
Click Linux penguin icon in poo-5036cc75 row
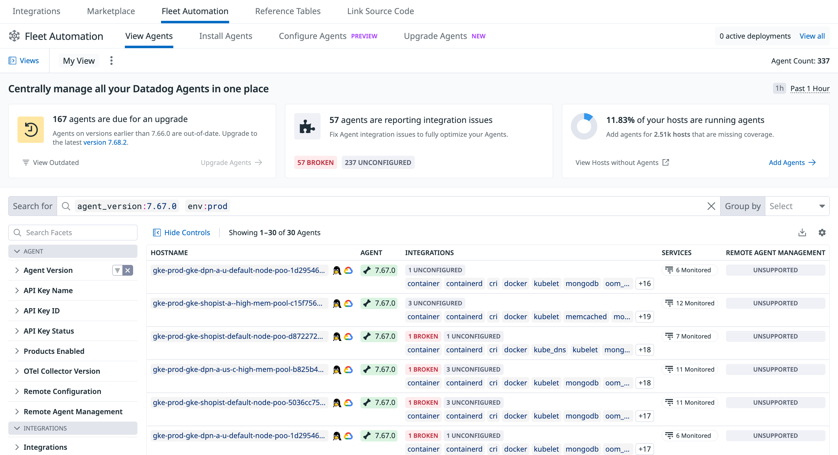coord(337,403)
